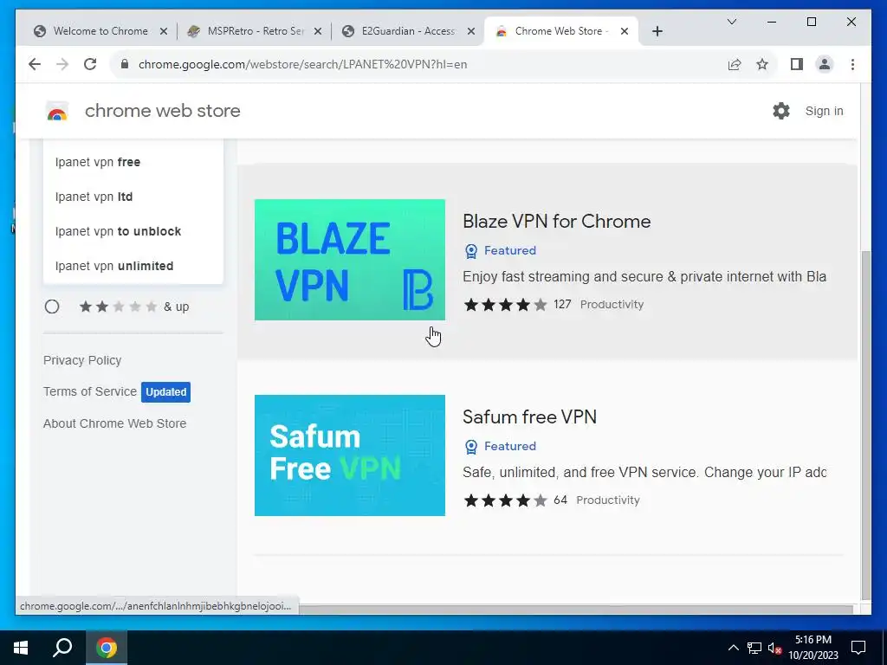Close the Chrome Web Store tab
Viewport: 887px width, 665px height.
tap(625, 31)
